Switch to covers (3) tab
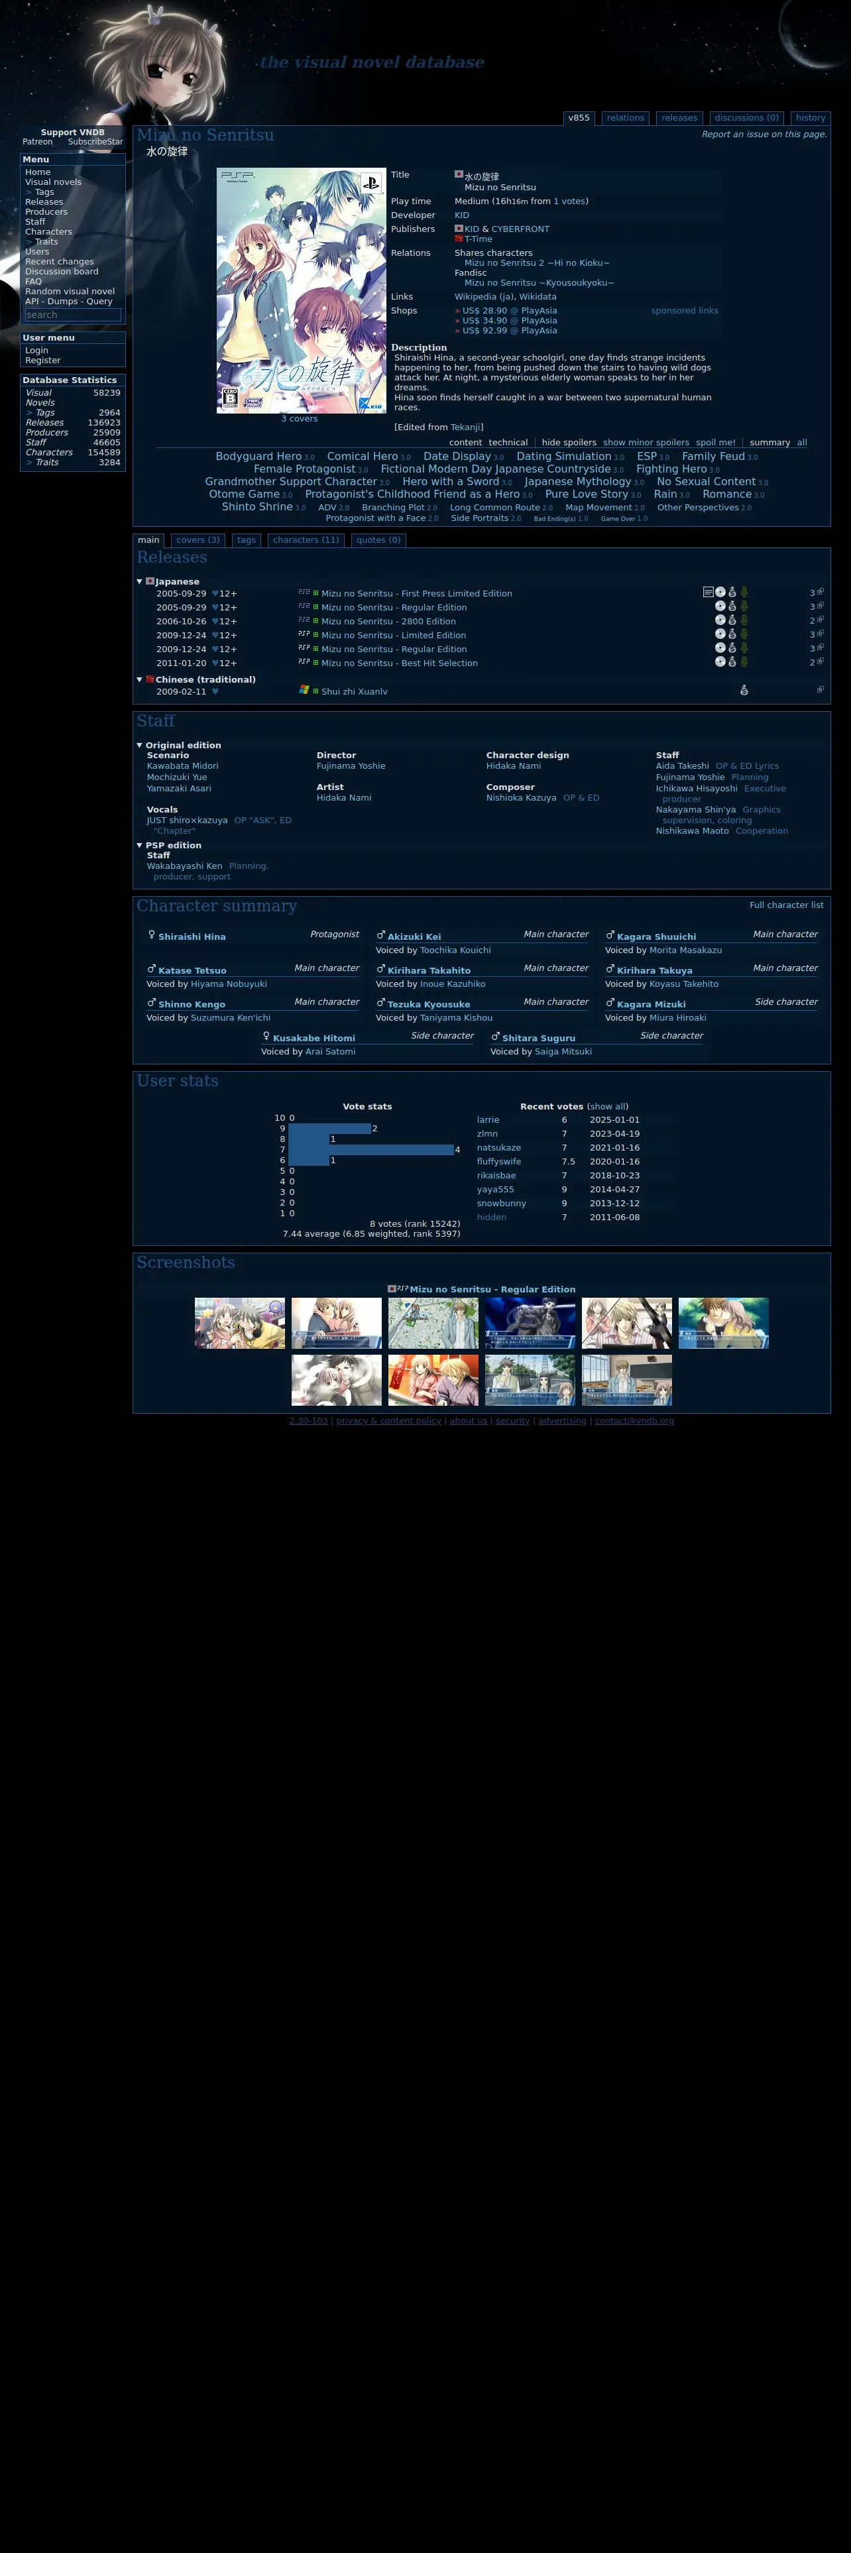This screenshot has height=2553, width=851. point(198,540)
